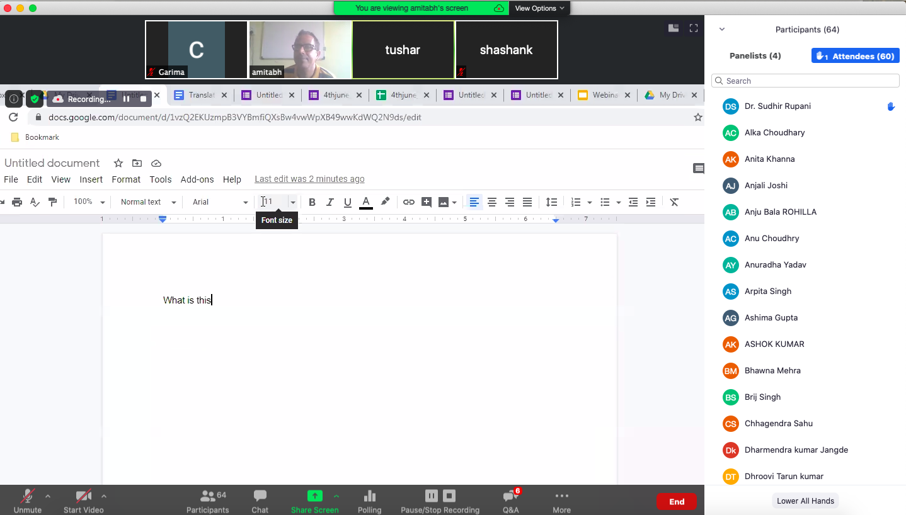
Task: Click the highlight color pen icon
Action: click(x=385, y=201)
